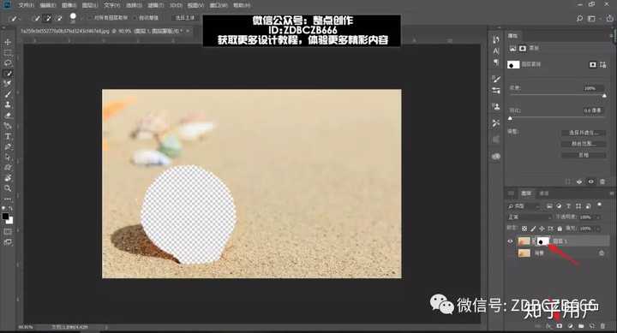Screen dimensions: 617x333
Task: Click Select Subject button in options bar
Action: coord(184,18)
